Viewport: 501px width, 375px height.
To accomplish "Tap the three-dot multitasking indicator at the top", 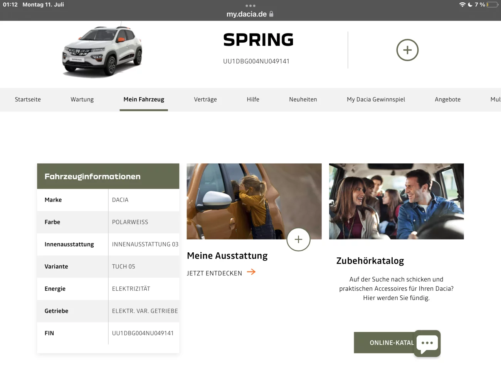I will [250, 6].
